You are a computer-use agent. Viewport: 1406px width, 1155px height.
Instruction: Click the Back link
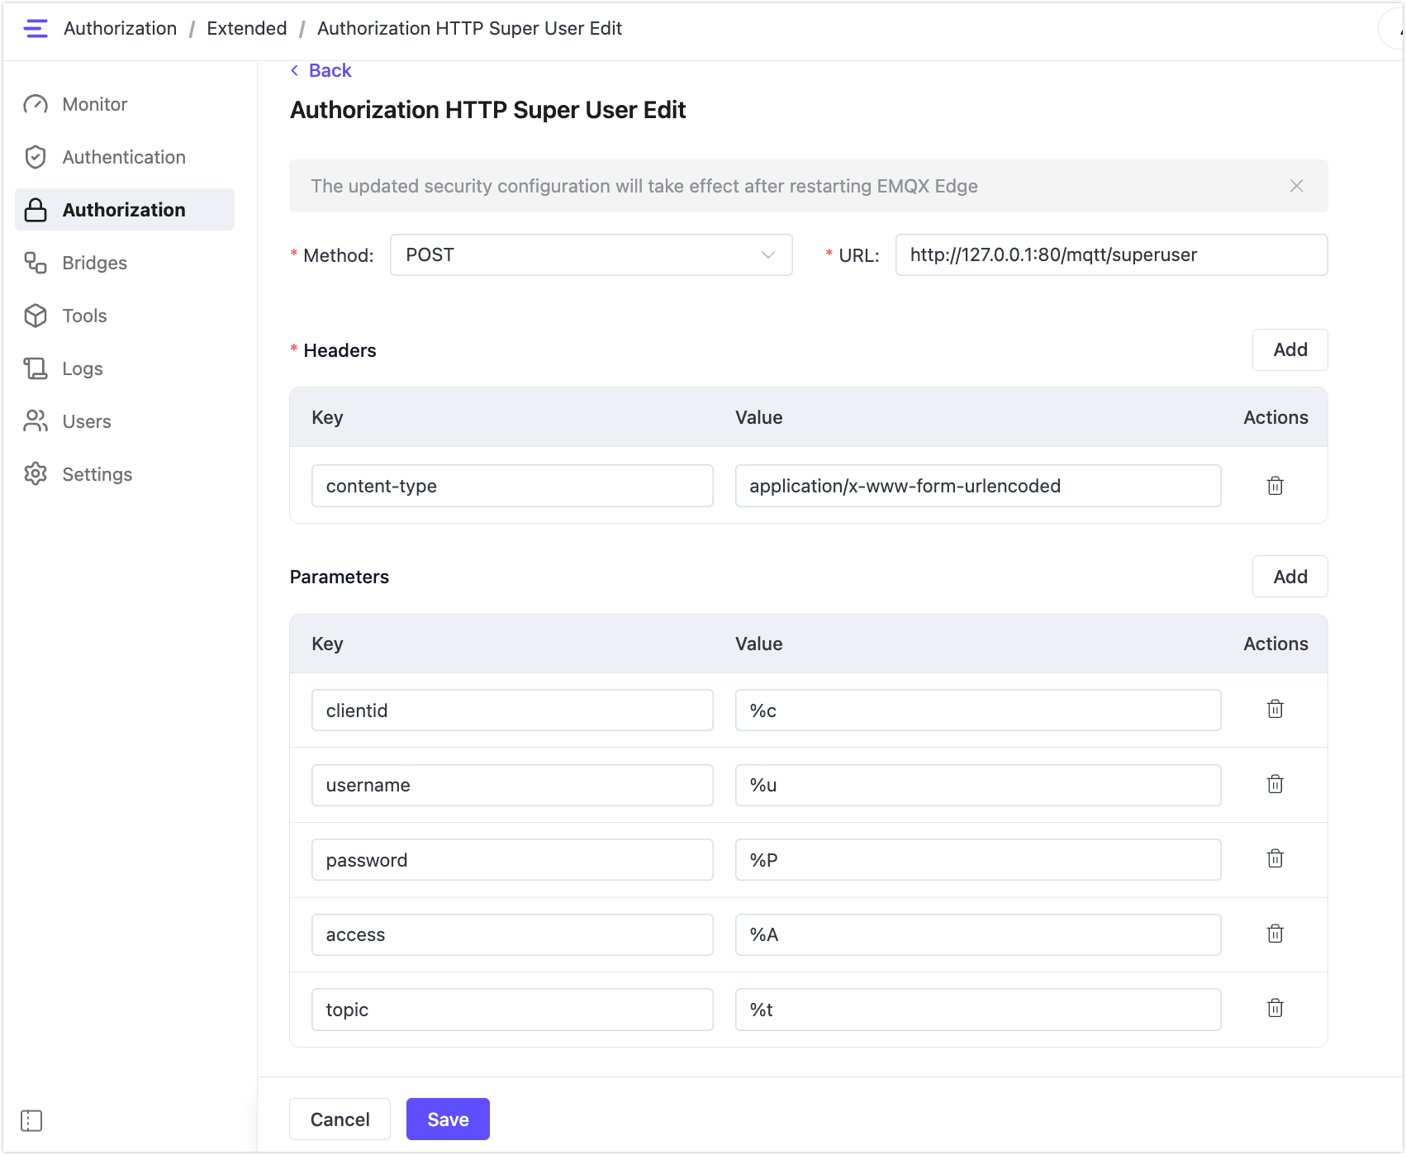tap(321, 70)
